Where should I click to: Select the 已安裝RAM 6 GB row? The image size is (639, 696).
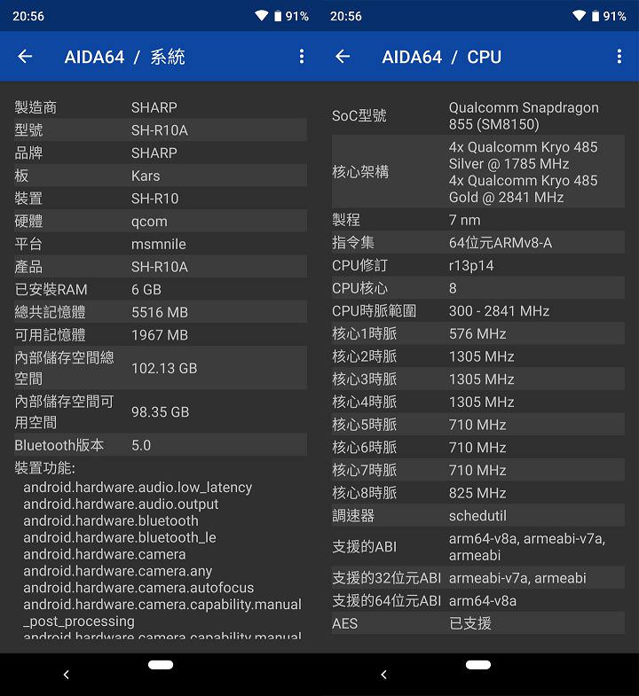coord(161,289)
